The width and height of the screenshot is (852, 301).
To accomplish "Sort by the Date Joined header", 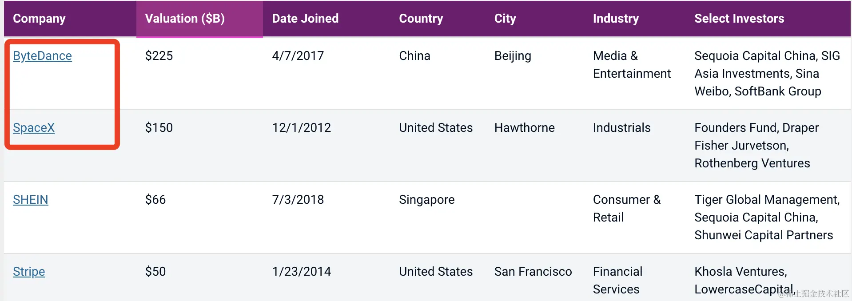I will coord(305,19).
